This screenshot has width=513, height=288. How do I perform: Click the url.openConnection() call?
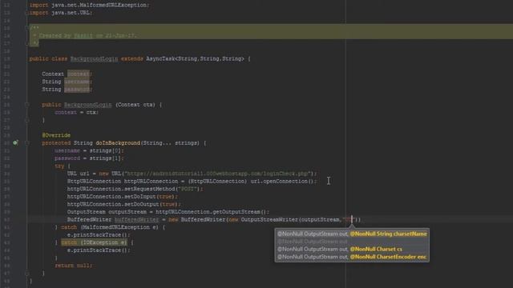point(282,182)
